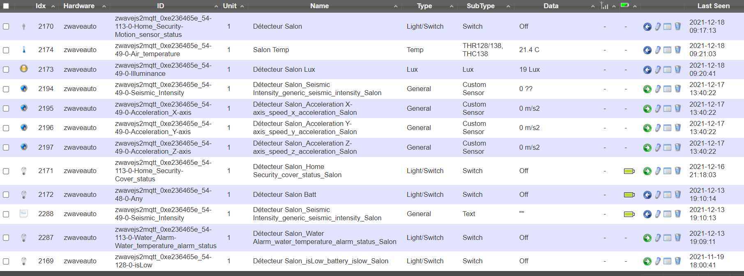
Task: Click the '21.4 C' data value
Action: [529, 50]
